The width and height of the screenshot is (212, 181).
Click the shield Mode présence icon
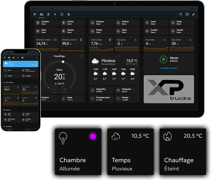pos(163,60)
